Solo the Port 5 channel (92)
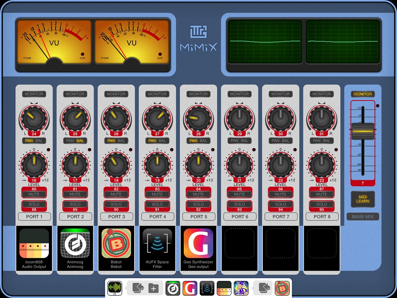This screenshot has width=397, height=298. [x=198, y=204]
